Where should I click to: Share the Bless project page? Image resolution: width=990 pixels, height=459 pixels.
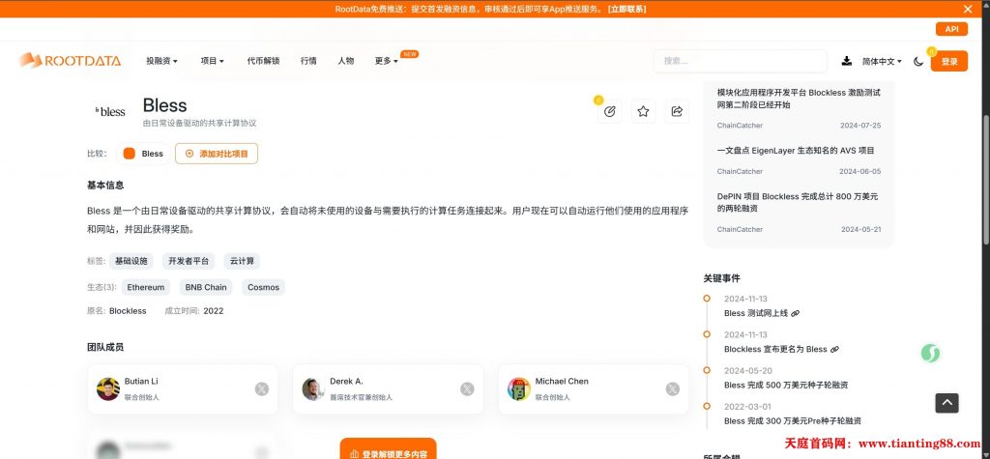pyautogui.click(x=677, y=111)
